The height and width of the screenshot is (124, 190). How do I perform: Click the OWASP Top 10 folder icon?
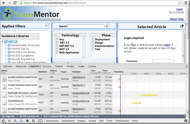pos(9,49)
